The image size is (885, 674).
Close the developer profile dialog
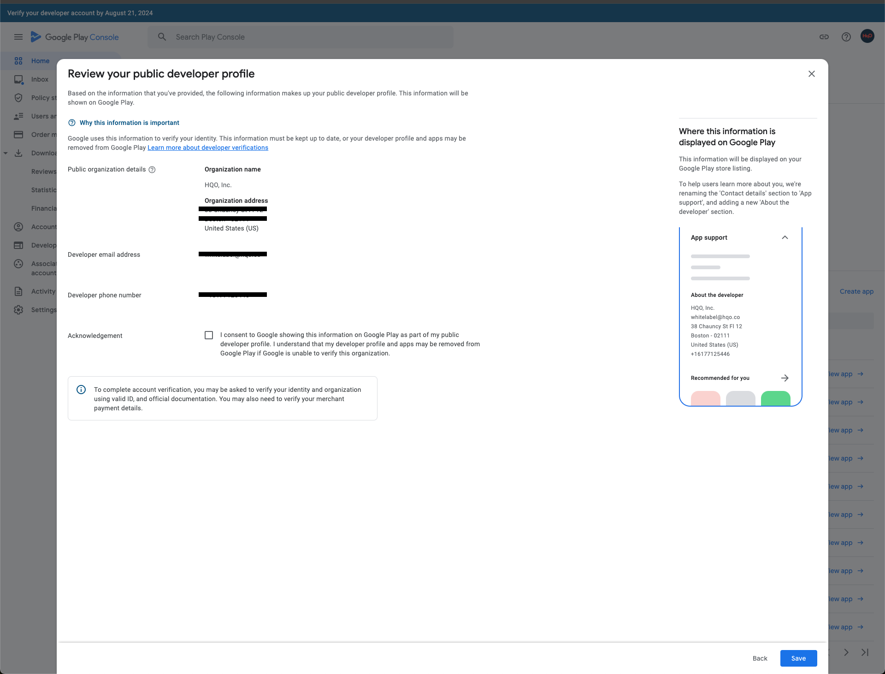click(812, 74)
